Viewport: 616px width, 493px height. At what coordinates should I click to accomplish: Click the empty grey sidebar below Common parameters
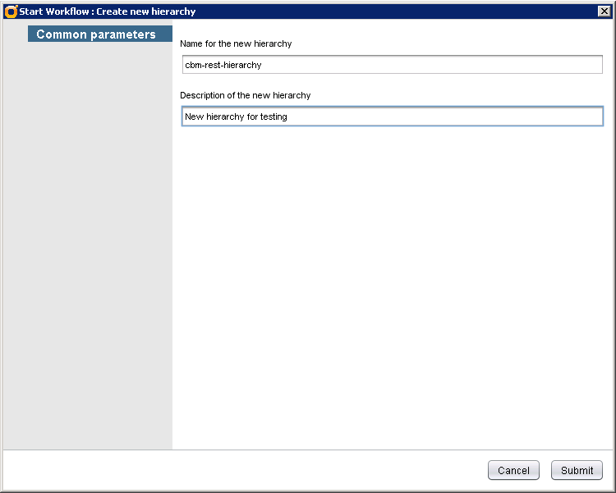pos(87,246)
